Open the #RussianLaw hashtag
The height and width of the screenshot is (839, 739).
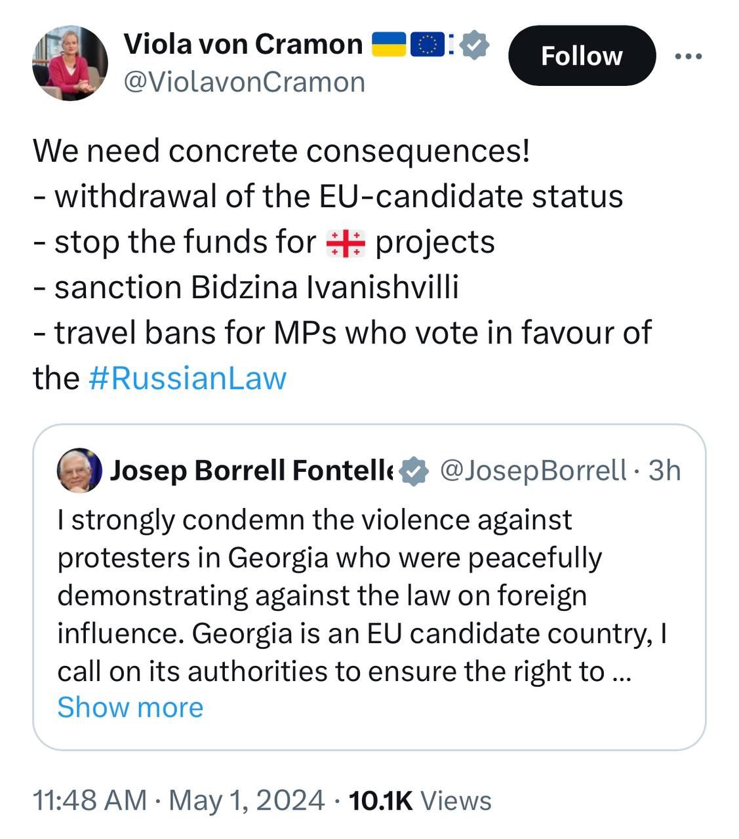tap(187, 379)
